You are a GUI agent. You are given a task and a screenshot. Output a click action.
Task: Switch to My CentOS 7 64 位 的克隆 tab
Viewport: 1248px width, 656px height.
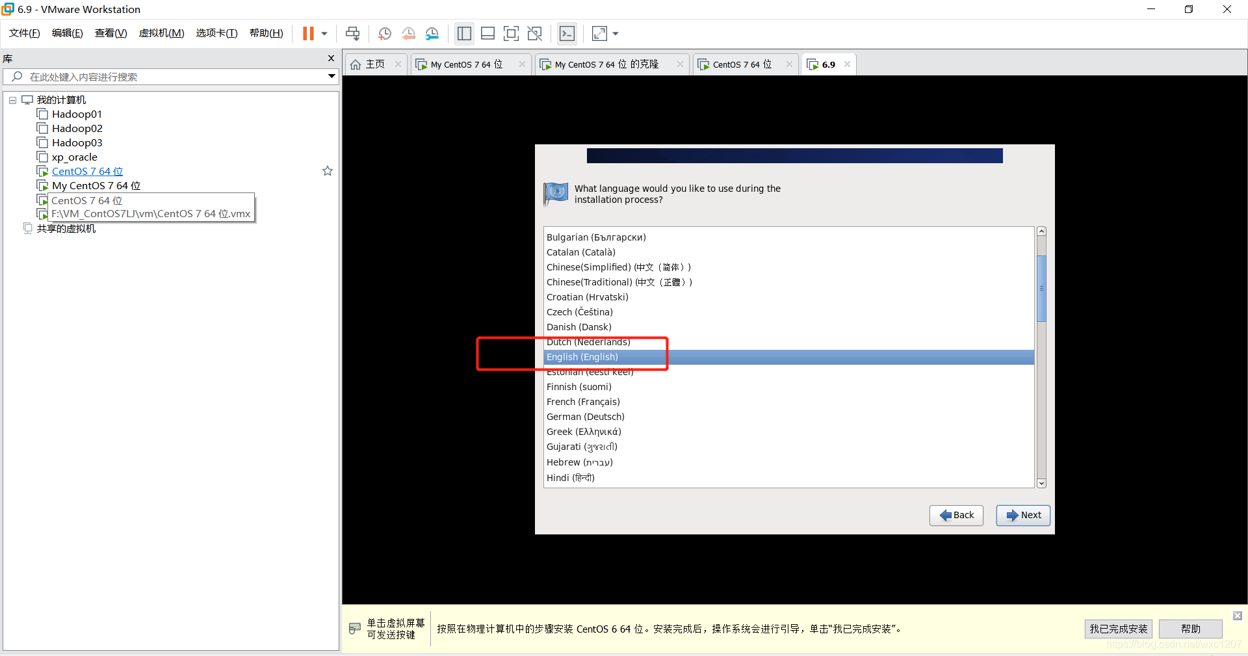pos(606,64)
